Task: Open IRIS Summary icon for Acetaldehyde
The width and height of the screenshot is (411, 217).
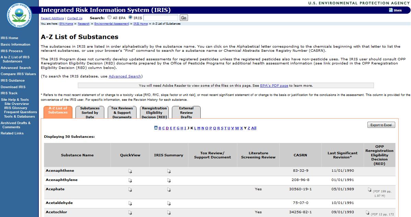Action: pyautogui.click(x=169, y=203)
